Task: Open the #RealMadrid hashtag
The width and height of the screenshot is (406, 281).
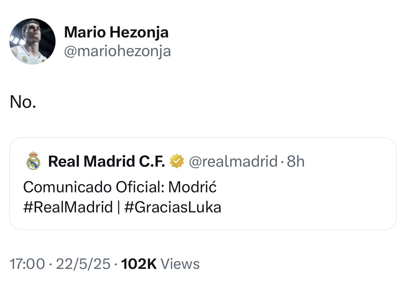Action: pyautogui.click(x=68, y=207)
